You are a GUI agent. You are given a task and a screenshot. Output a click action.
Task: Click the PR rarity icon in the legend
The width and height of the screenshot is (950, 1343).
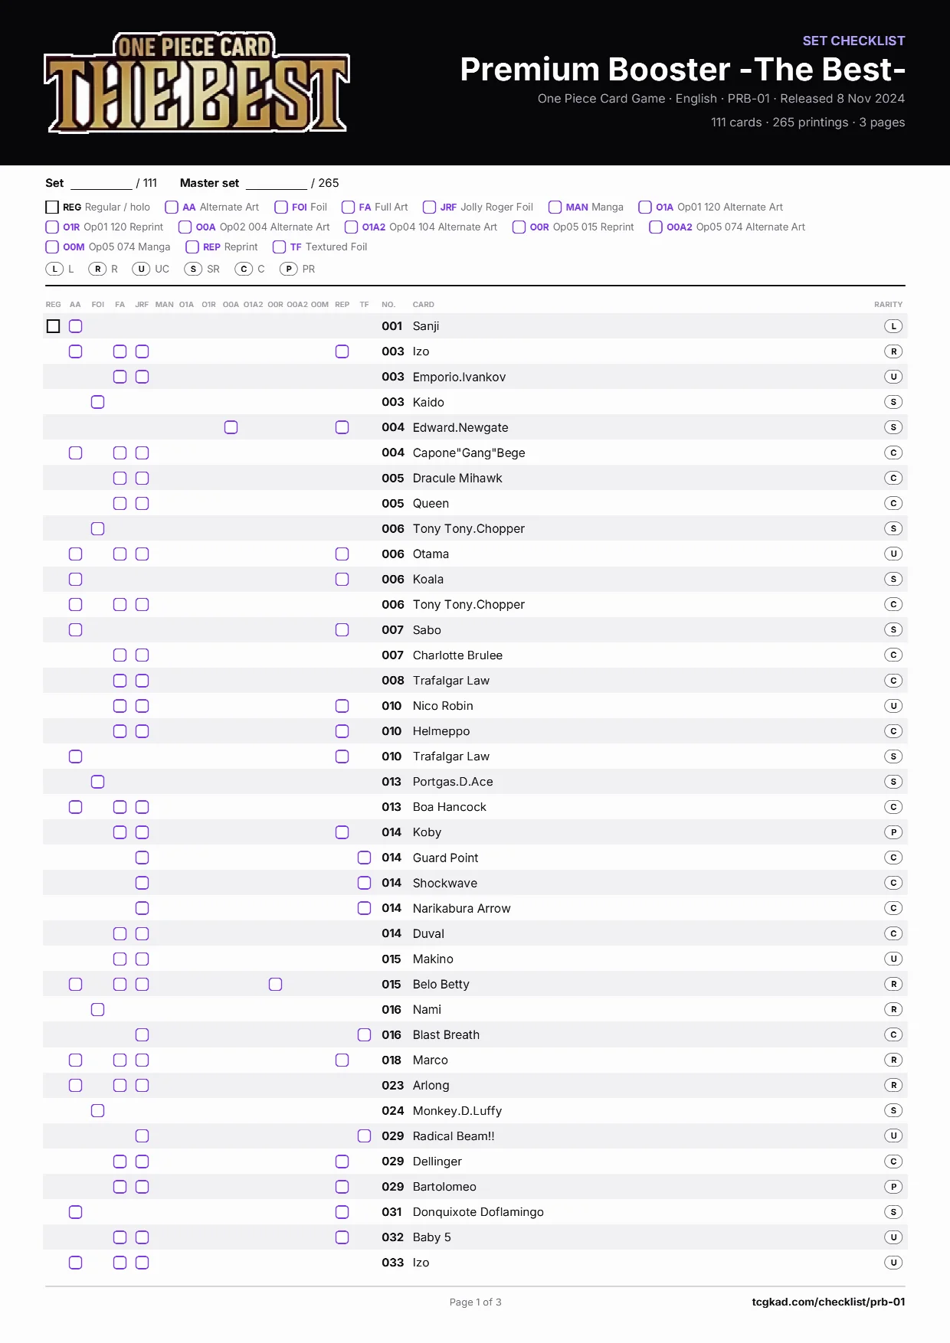pyautogui.click(x=289, y=269)
